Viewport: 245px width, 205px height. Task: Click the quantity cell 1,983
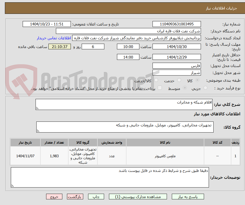point(54,156)
